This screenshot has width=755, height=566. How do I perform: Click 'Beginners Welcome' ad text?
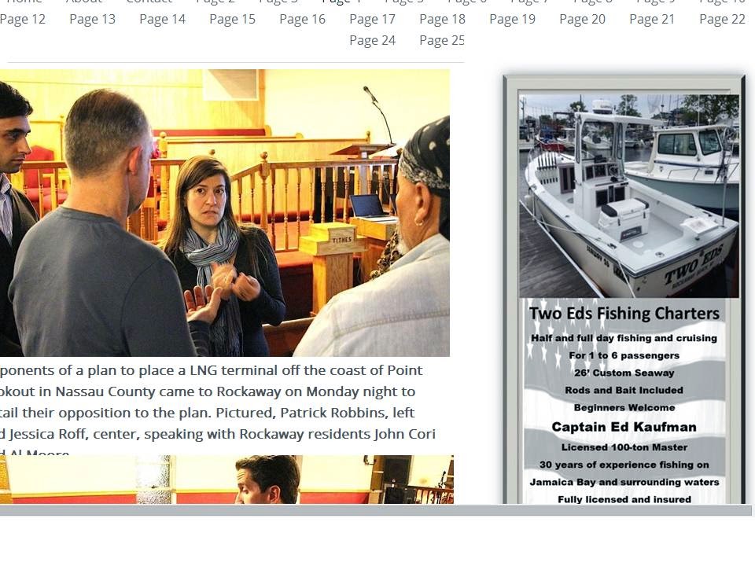pos(624,407)
